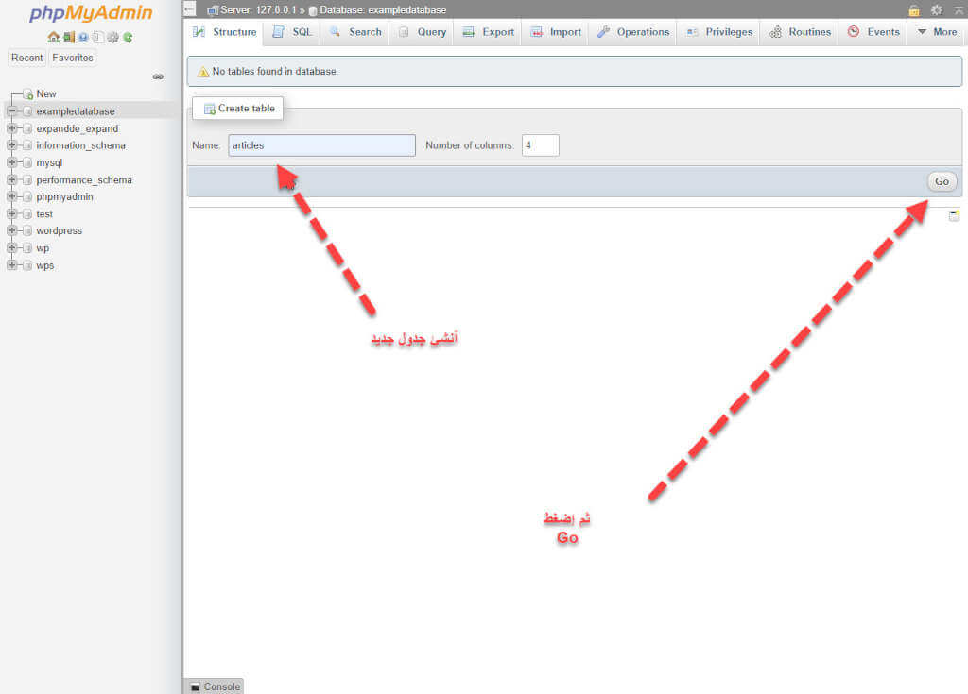Click 'No tables found in database.' message
968x694 pixels.
275,72
